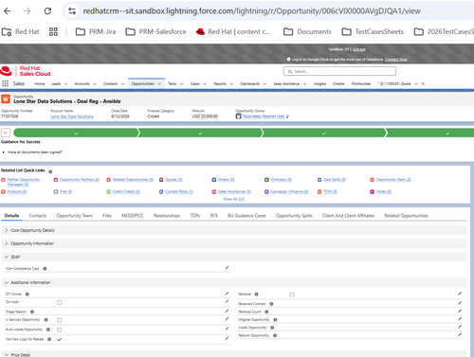
Task: Edit Rebook Opportunity with pencil icon
Action: (460, 334)
